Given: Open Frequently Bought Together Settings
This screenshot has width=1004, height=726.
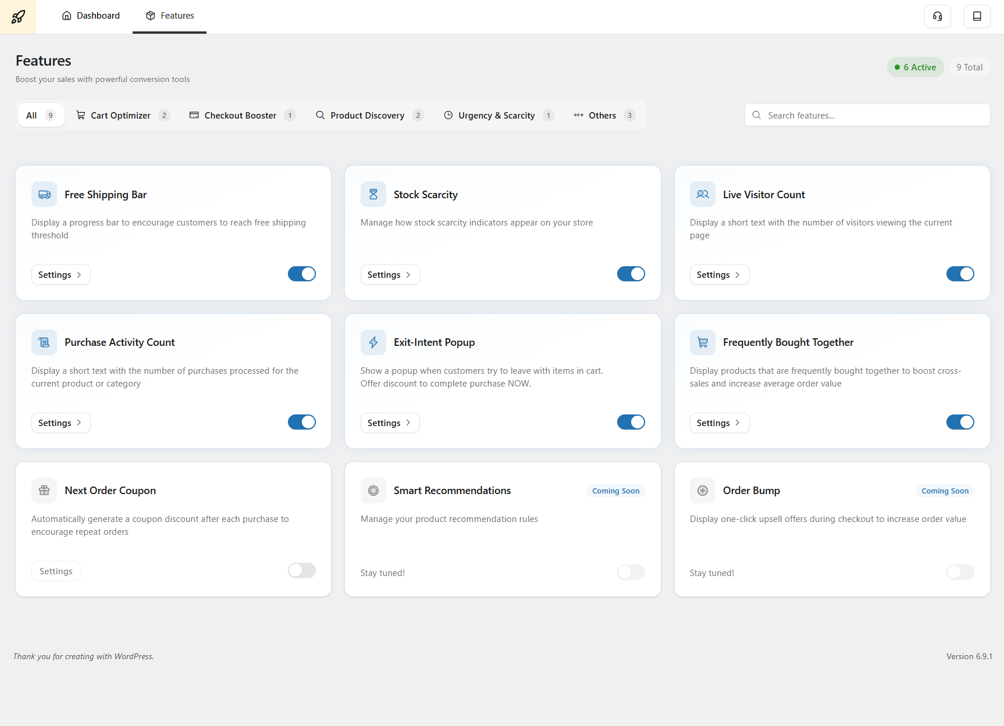Looking at the screenshot, I should (x=719, y=423).
